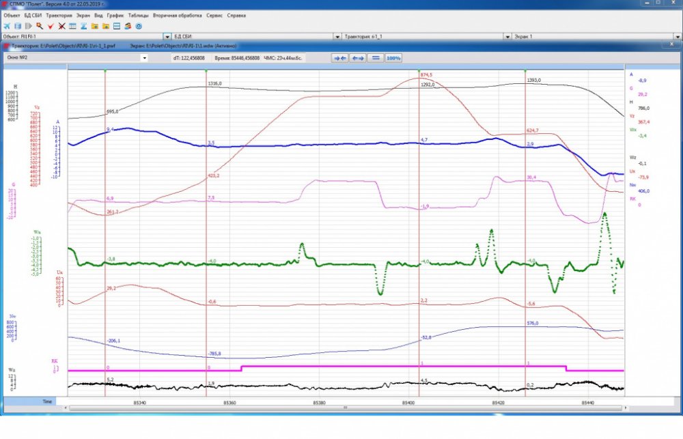Click the compress arrows zoom-in button
The width and height of the screenshot is (683, 439).
pos(339,58)
